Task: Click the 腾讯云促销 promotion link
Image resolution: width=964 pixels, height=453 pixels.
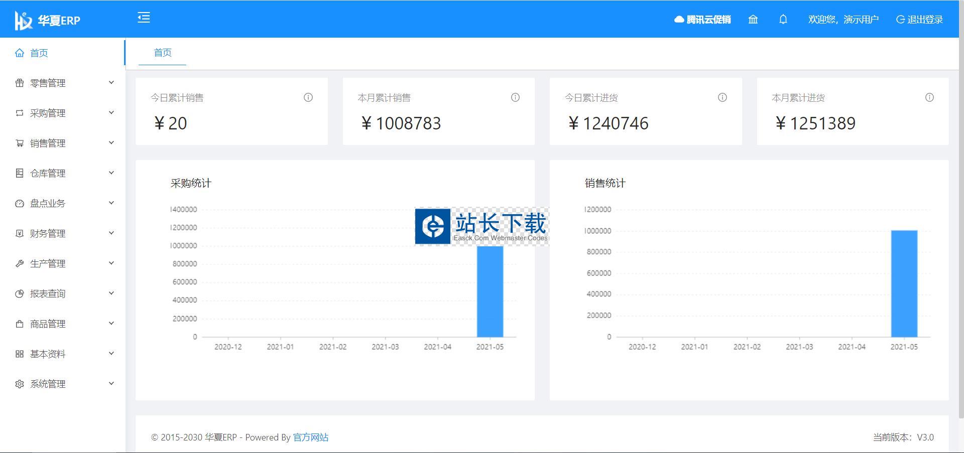Action: coord(702,20)
